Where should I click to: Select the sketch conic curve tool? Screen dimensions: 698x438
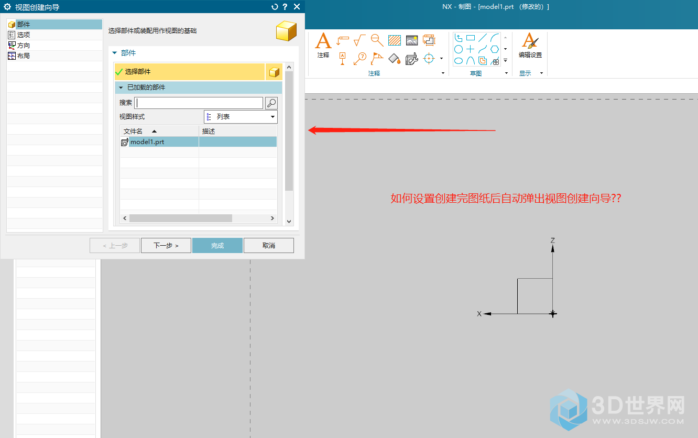(x=471, y=61)
